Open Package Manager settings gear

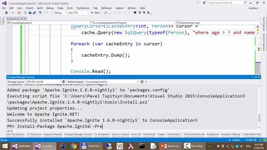[63, 82]
